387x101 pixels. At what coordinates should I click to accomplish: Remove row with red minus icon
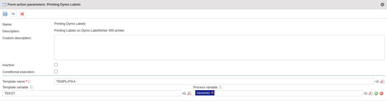coord(381,93)
